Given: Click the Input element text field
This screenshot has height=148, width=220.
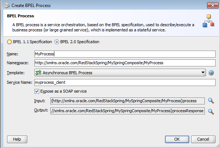Looking at the screenshot, I should (x=128, y=101).
